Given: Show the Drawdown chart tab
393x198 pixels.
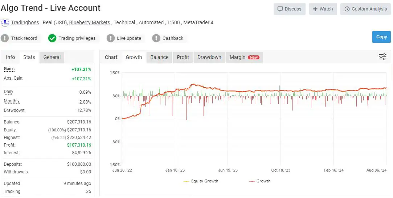Looking at the screenshot, I should (209, 57).
